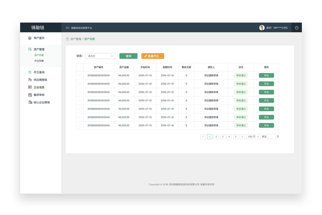Click the 融资审核 sidebar icon

[30, 95]
